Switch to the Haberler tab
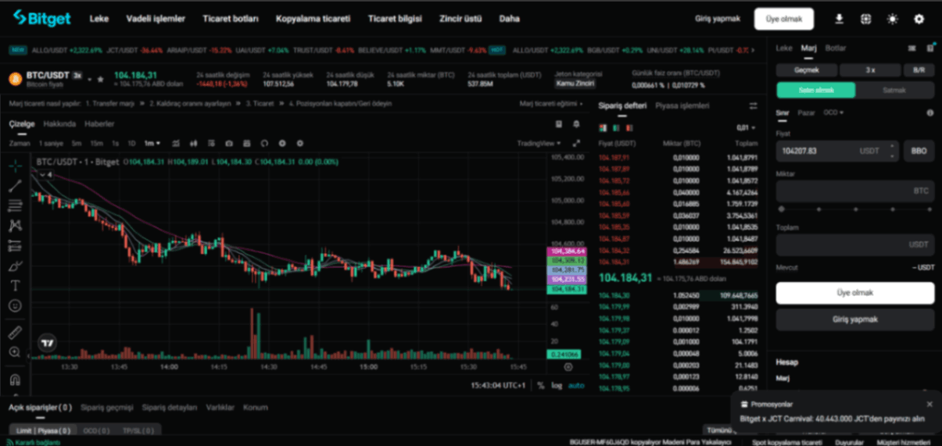Viewport: 942px width, 446px height. (99, 123)
